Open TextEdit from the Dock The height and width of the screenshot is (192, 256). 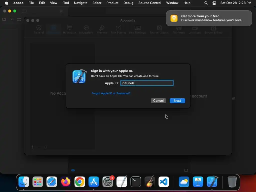click(x=122, y=181)
